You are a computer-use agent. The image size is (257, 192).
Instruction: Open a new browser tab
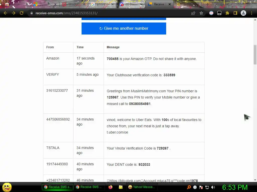pyautogui.click(x=207, y=4)
